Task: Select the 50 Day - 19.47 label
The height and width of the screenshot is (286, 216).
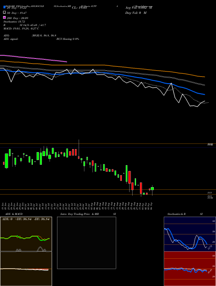Action: 17,13
